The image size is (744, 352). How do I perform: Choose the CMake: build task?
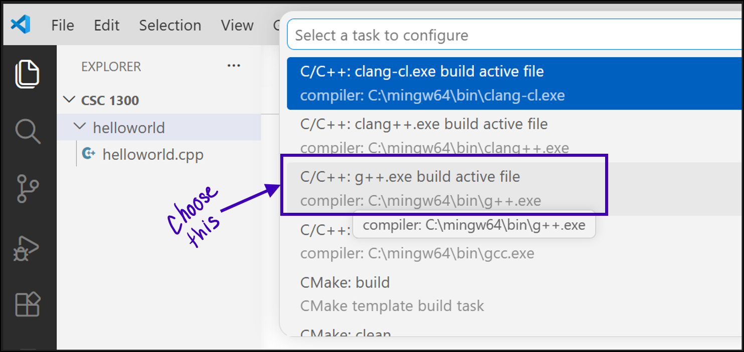[345, 282]
